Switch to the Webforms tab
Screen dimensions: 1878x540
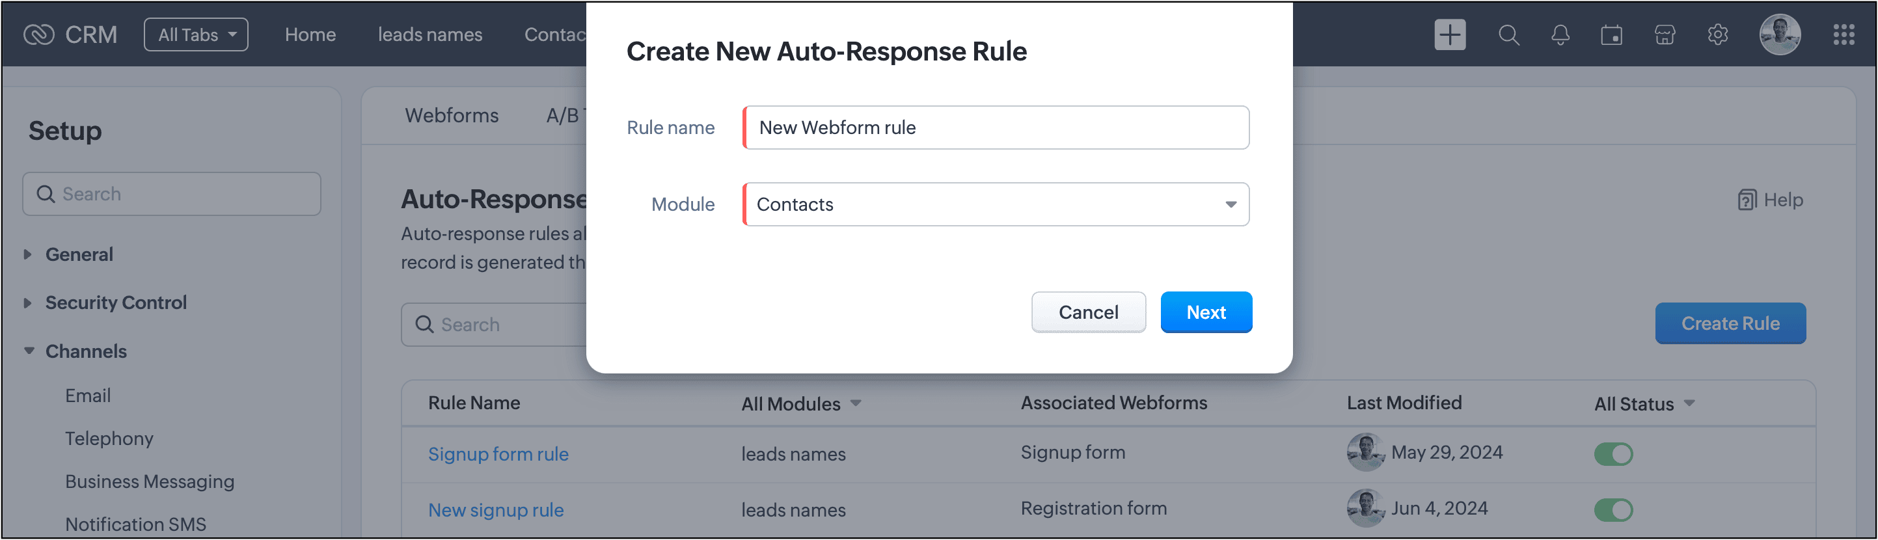[451, 115]
